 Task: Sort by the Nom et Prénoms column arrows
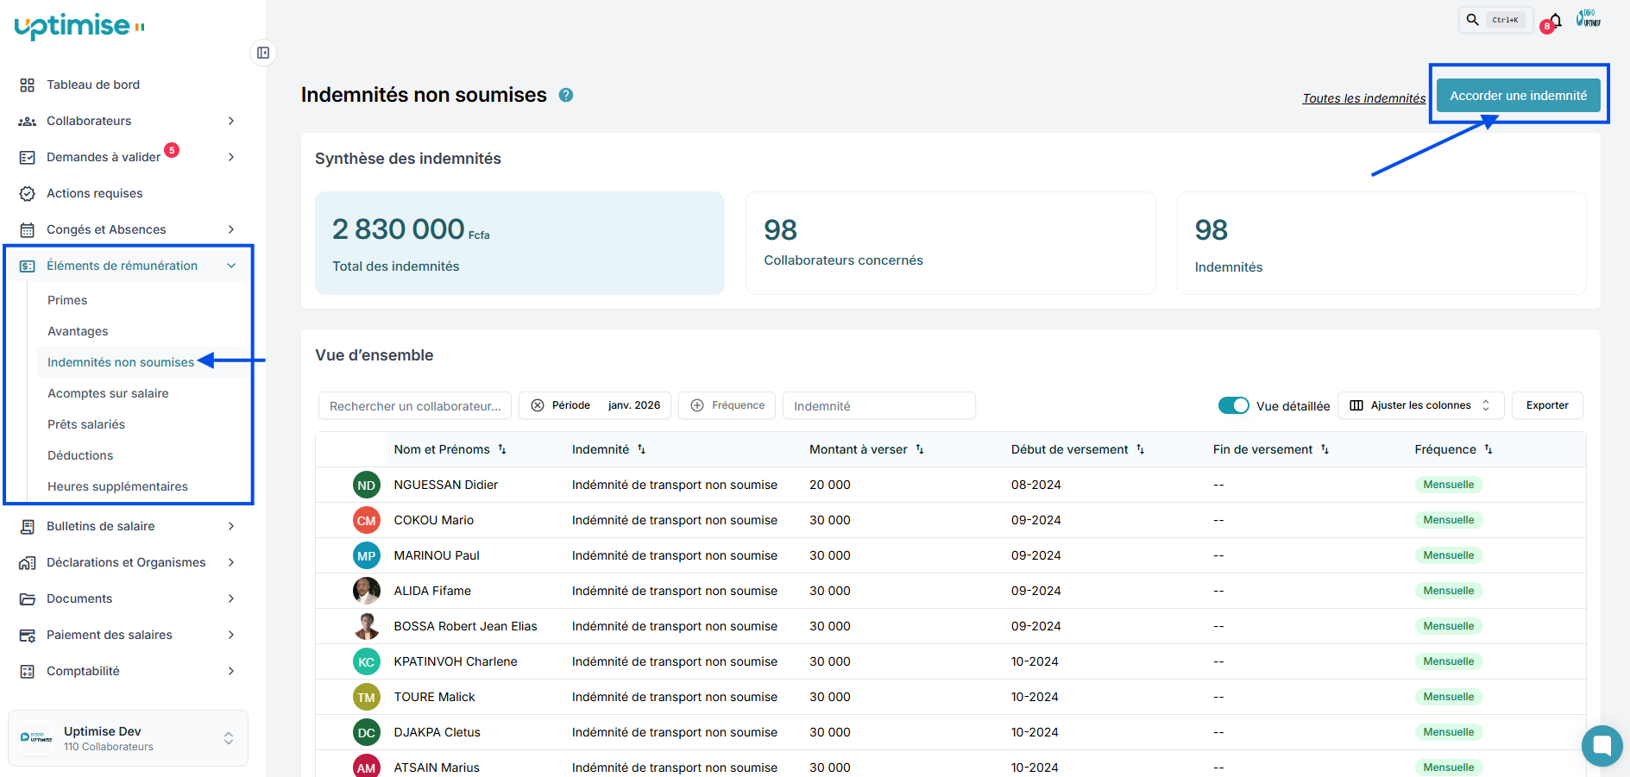point(502,449)
